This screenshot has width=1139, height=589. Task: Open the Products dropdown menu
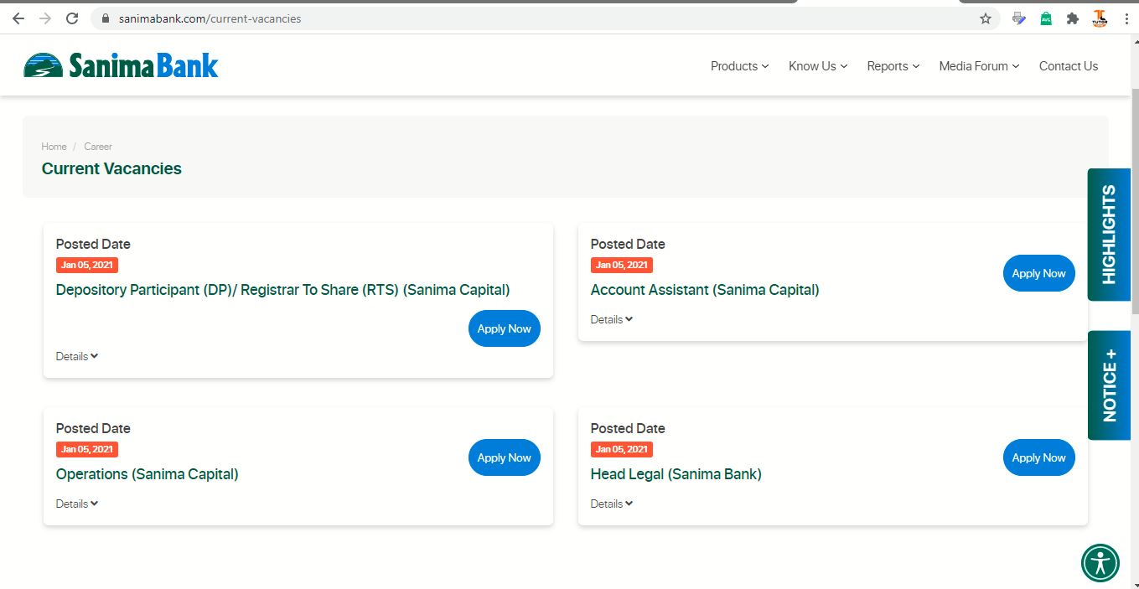(x=739, y=66)
